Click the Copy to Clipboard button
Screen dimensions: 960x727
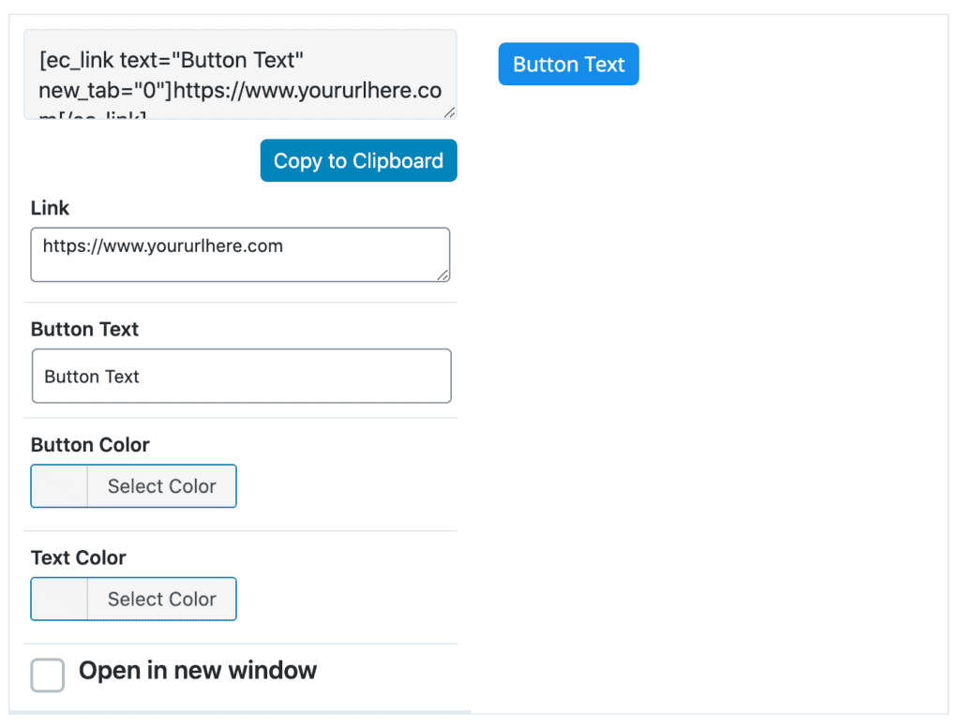click(359, 160)
